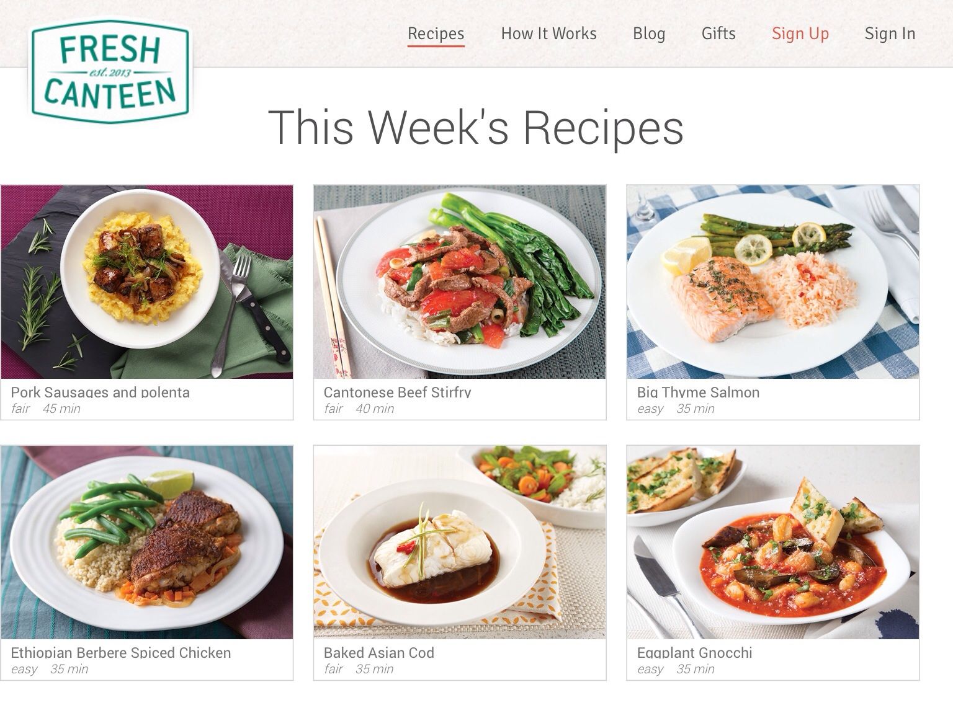
Task: Click the Big Thyme Salmon title
Action: [x=698, y=392]
